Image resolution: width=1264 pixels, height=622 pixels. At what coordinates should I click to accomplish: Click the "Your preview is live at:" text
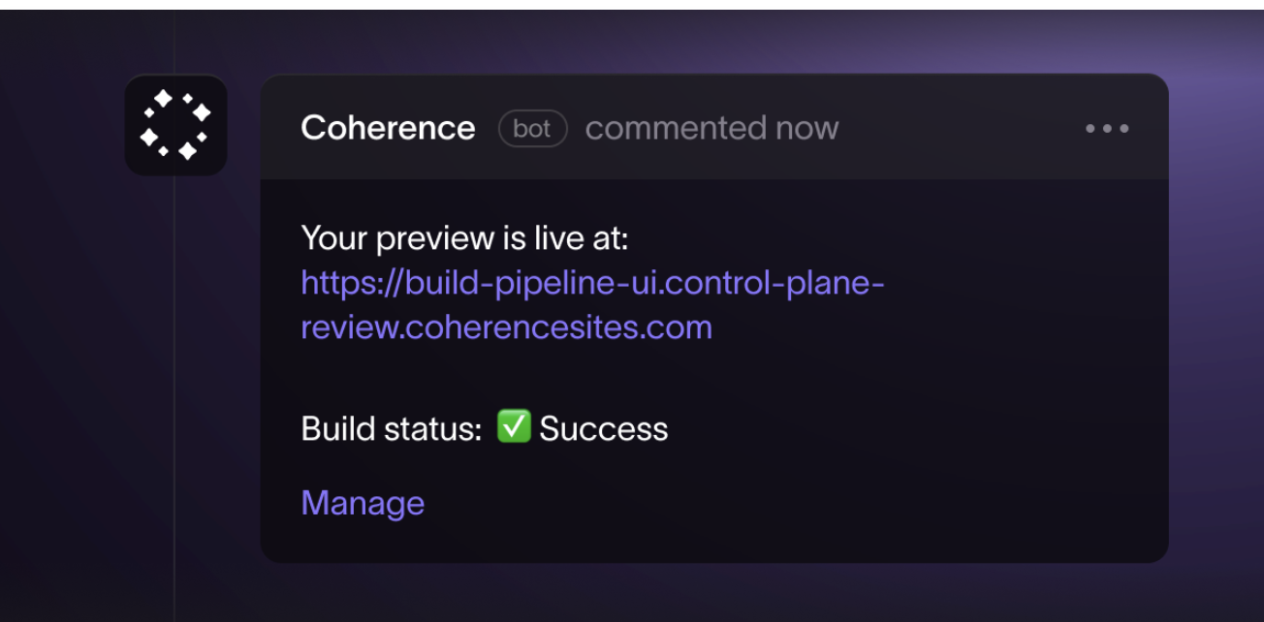pyautogui.click(x=464, y=237)
